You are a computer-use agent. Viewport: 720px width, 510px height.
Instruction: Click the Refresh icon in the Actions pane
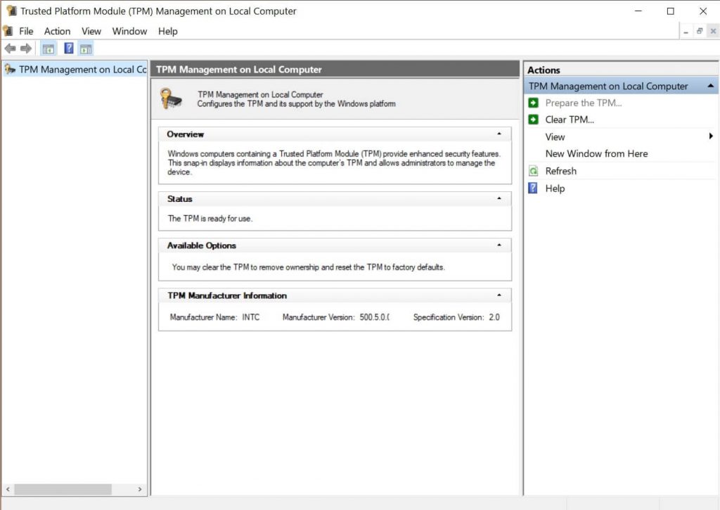533,171
